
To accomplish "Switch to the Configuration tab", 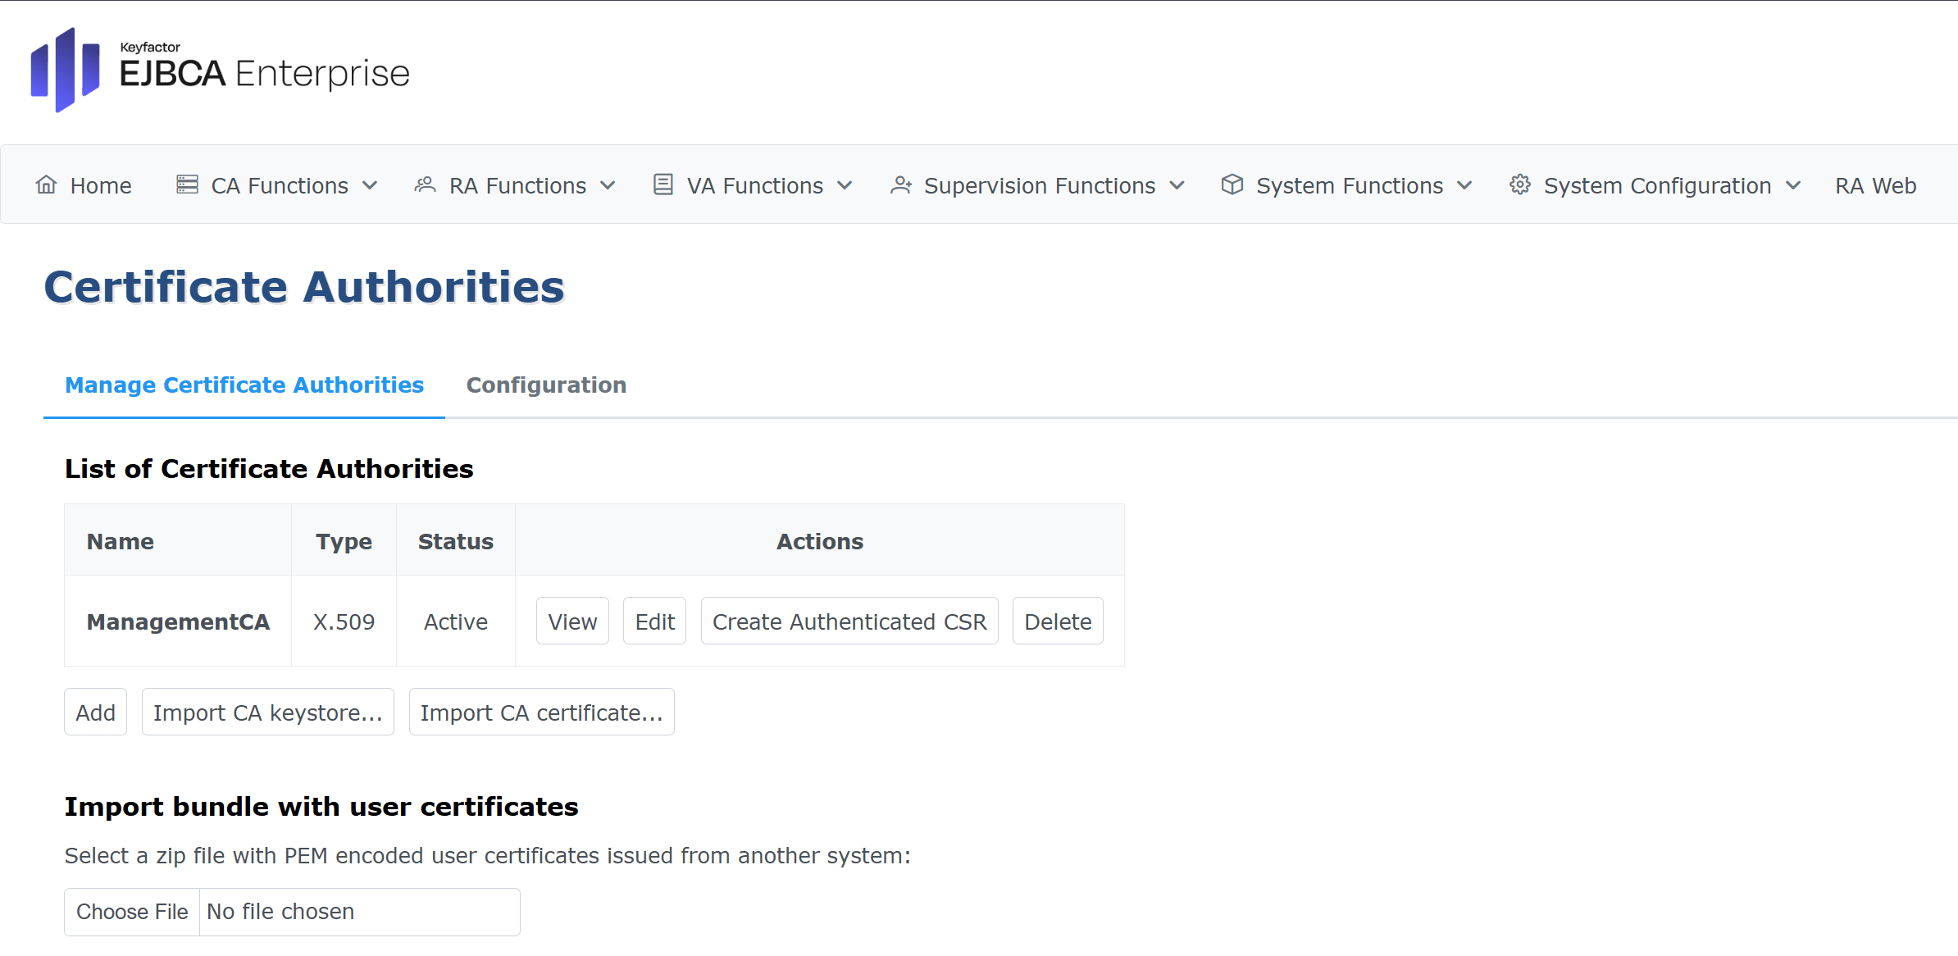I will point(545,385).
